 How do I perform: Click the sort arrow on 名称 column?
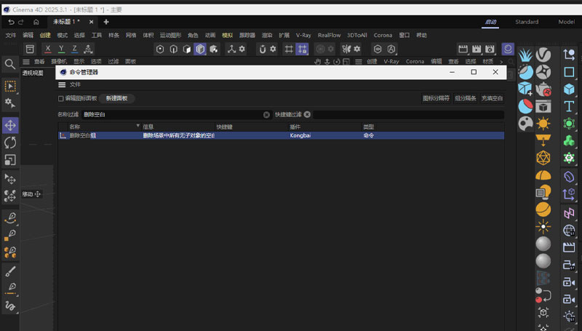point(138,127)
